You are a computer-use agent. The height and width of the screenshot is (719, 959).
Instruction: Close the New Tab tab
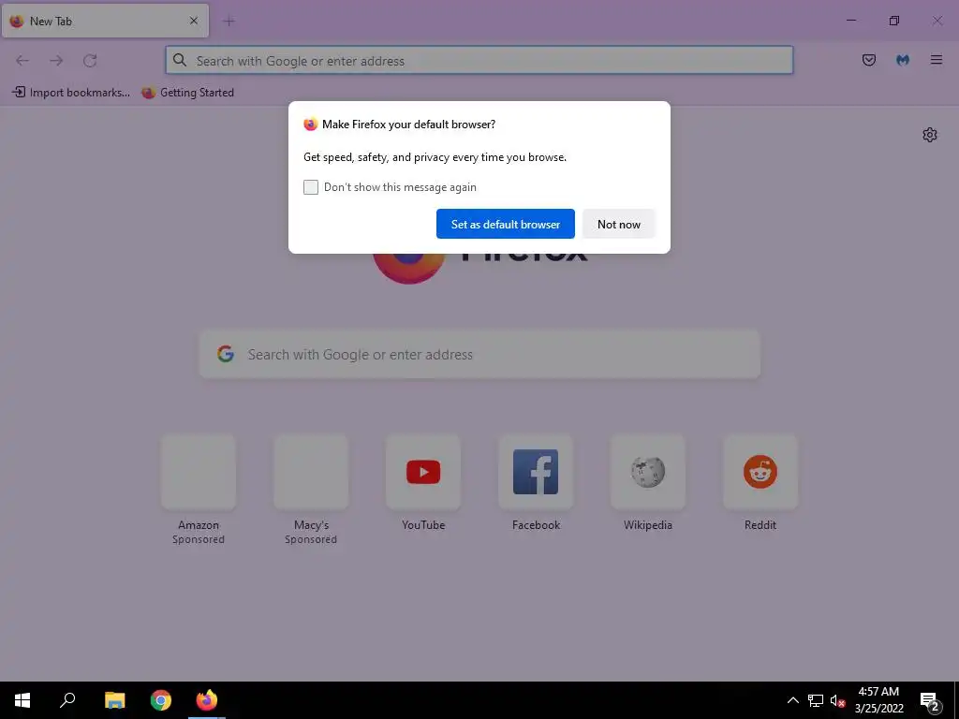(193, 21)
